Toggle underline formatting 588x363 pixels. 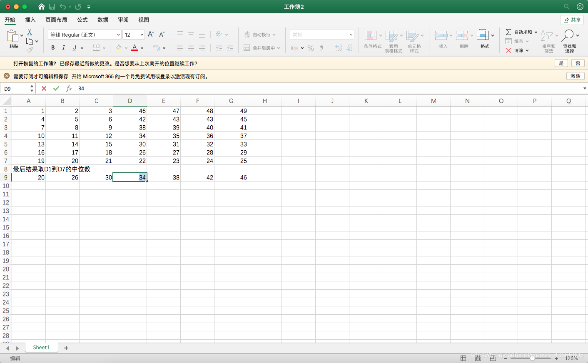pos(74,48)
